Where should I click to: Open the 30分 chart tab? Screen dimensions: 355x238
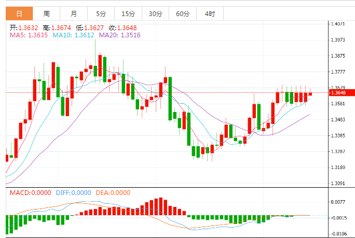pos(156,13)
